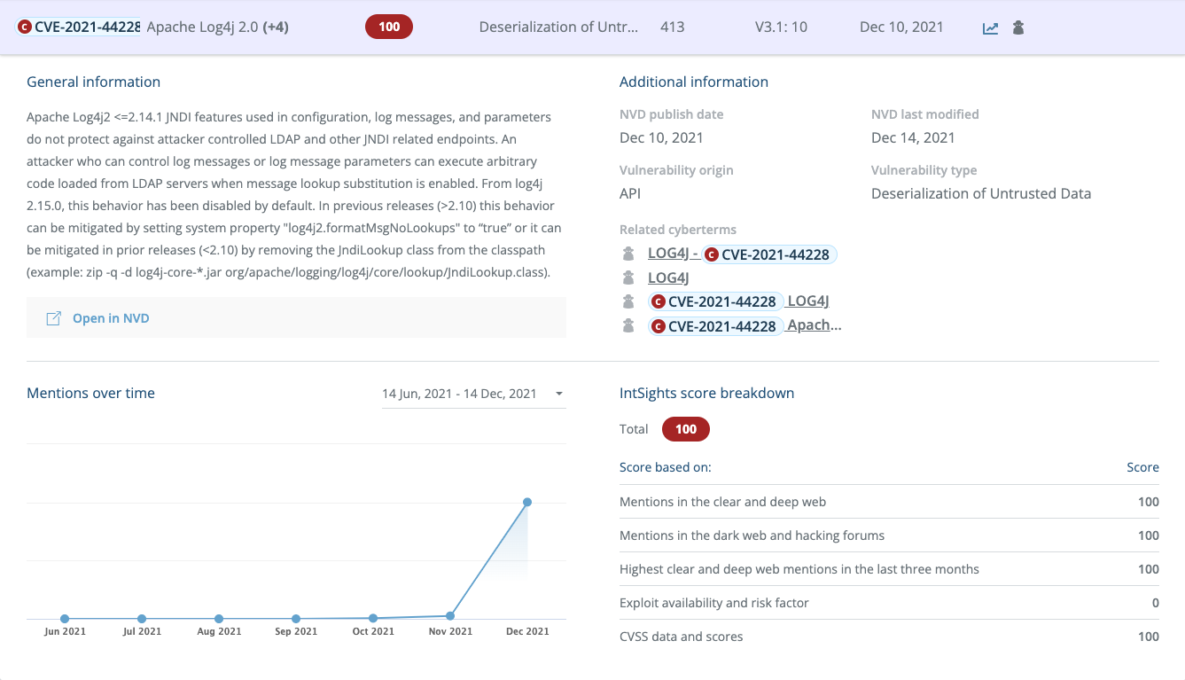
Task: Click the trend chart icon in header row
Action: tap(991, 28)
